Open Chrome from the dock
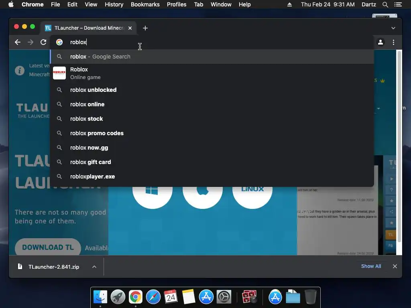Viewport: 411px width, 308px height. (136, 297)
